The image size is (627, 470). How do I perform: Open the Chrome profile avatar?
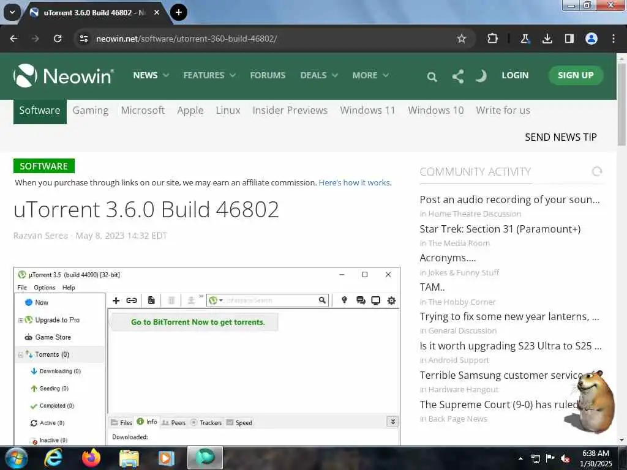(591, 39)
